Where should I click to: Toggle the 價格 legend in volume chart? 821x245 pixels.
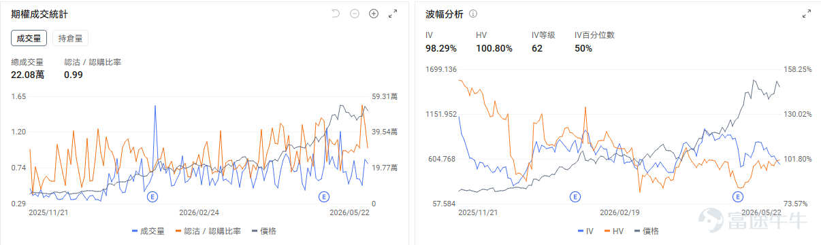(263, 231)
